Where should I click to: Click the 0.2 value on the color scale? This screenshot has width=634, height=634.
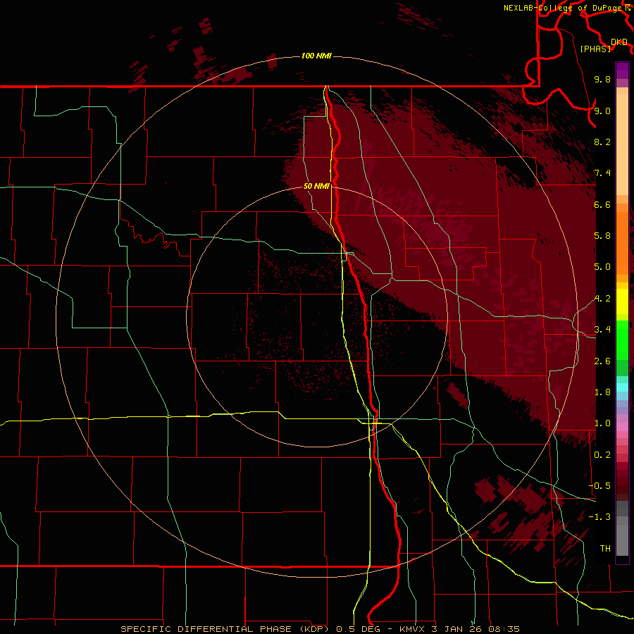tap(602, 455)
